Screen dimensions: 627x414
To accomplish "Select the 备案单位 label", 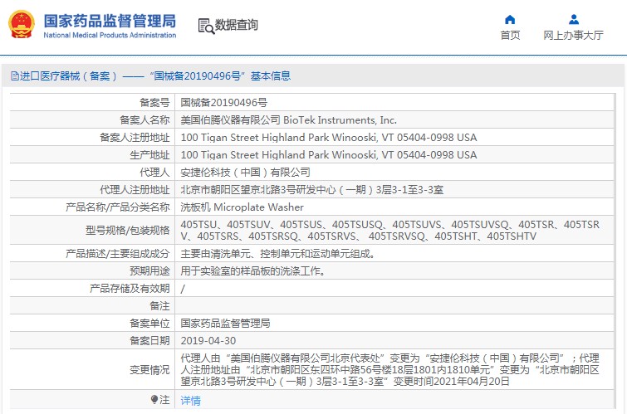I will [149, 323].
